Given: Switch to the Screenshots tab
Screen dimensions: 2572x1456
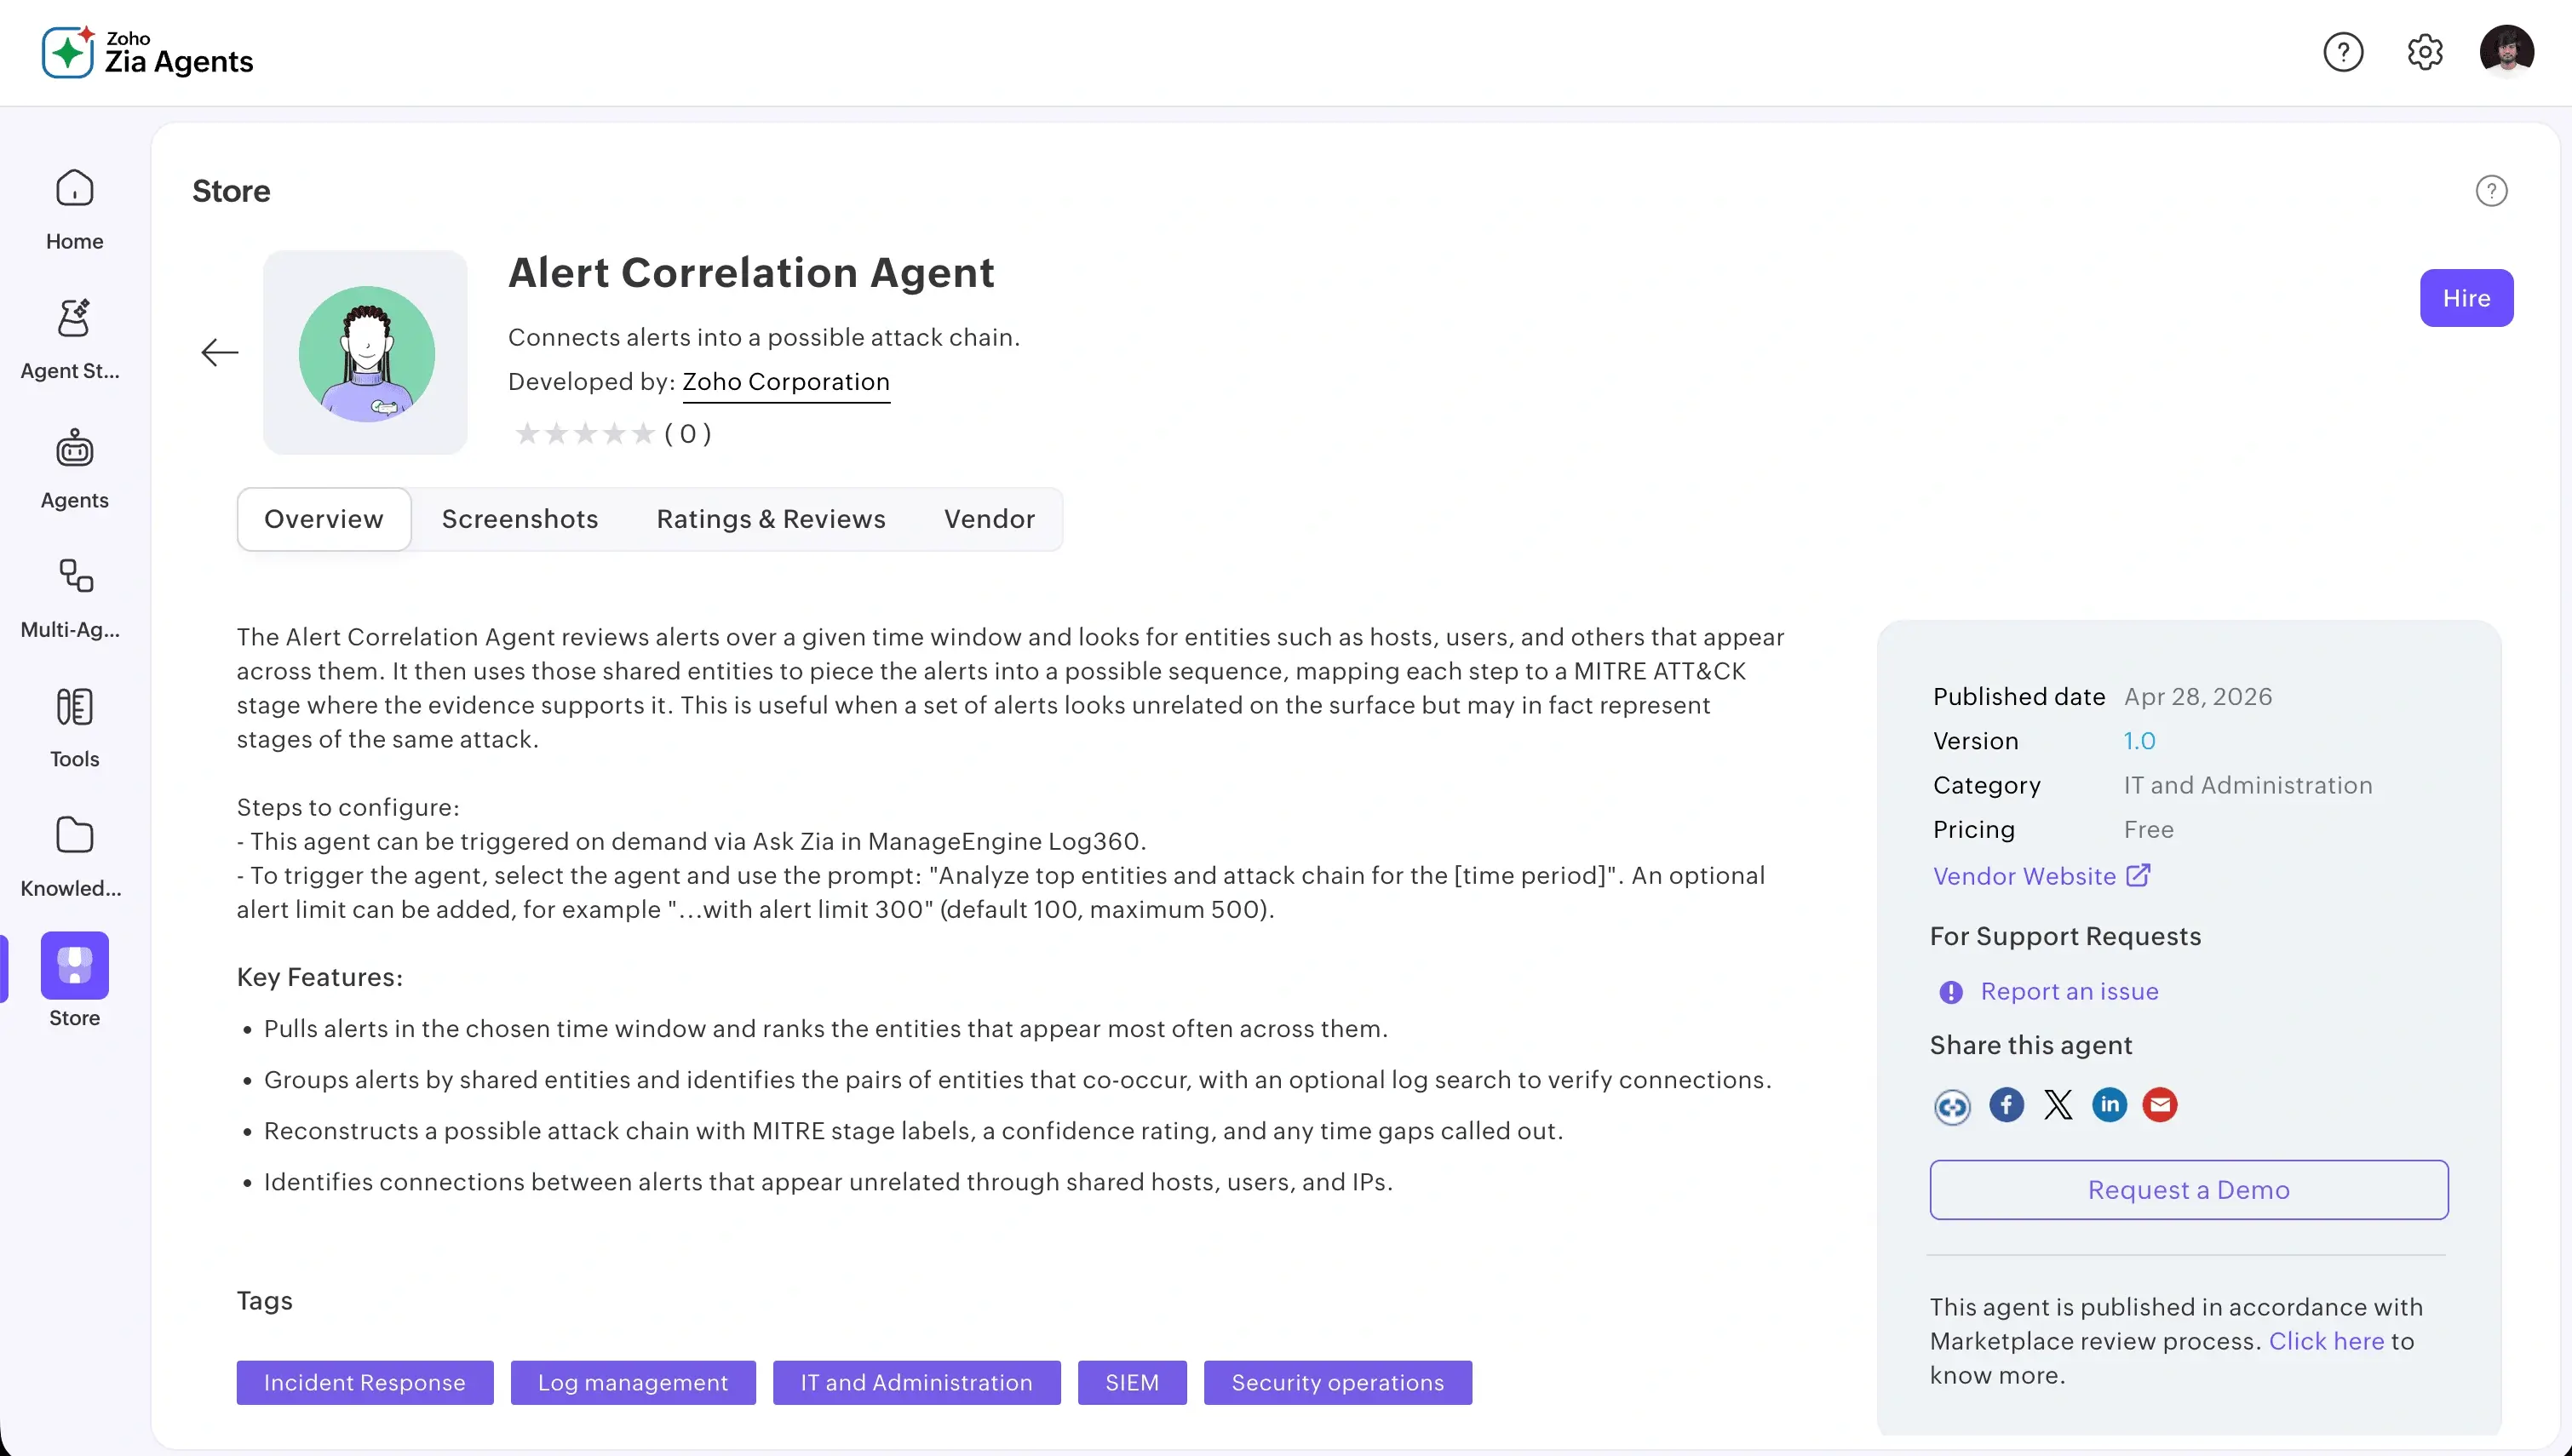Looking at the screenshot, I should point(520,518).
